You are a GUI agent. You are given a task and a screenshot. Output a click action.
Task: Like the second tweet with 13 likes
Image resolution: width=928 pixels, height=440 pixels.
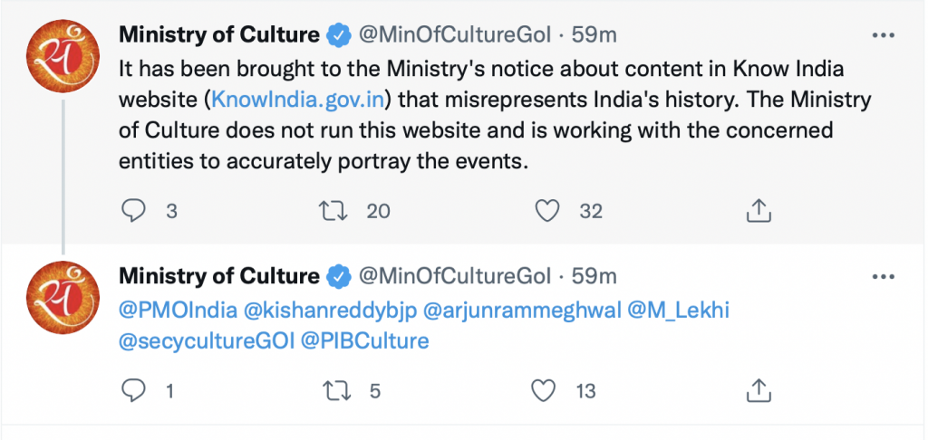(543, 391)
